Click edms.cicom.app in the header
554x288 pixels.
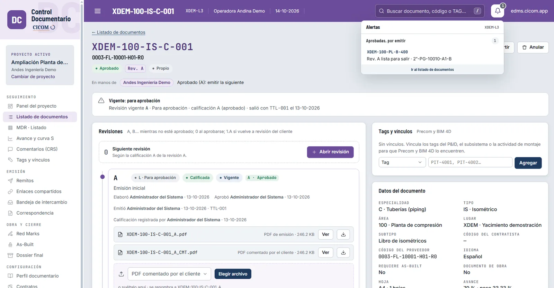(529, 11)
